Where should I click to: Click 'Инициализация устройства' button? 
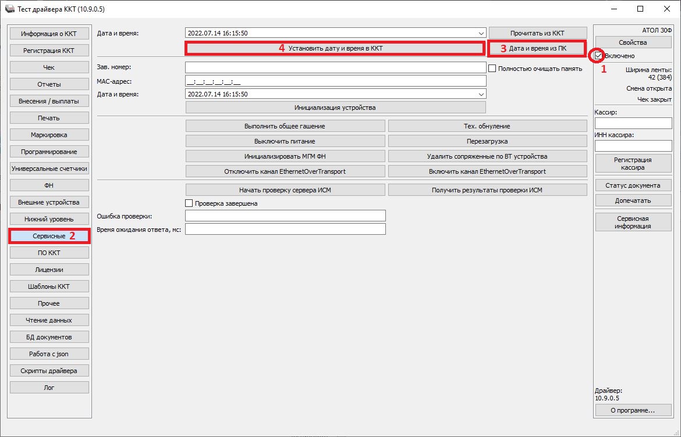tap(335, 108)
